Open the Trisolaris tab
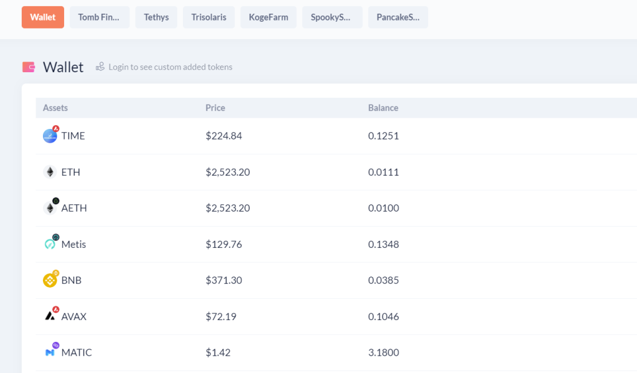The width and height of the screenshot is (637, 373). pyautogui.click(x=209, y=17)
